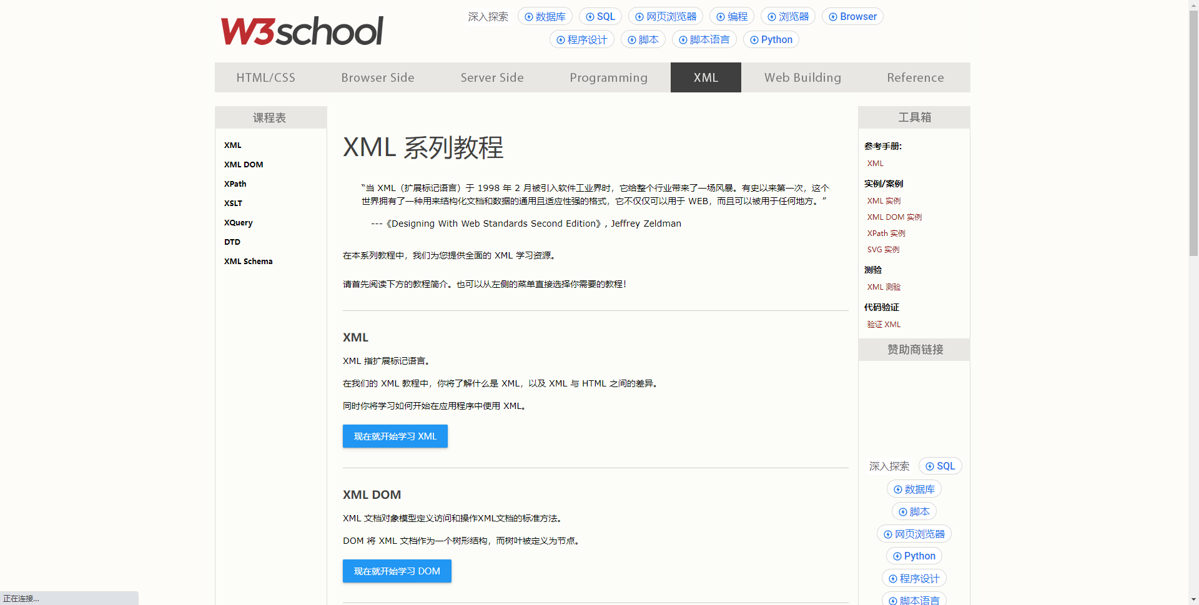Click the 正在连接... status bar text
Screen dimensions: 1199x605
pos(21,599)
